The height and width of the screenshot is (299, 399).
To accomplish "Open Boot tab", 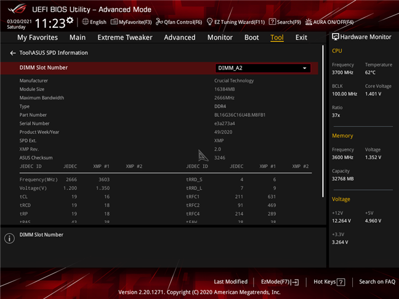I will click(252, 38).
